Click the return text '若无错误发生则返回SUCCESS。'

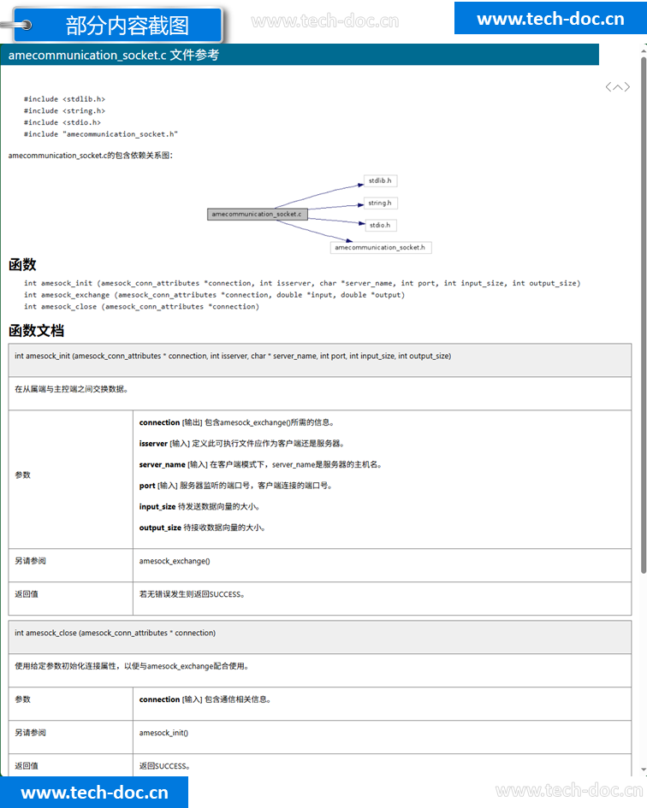tap(192, 594)
